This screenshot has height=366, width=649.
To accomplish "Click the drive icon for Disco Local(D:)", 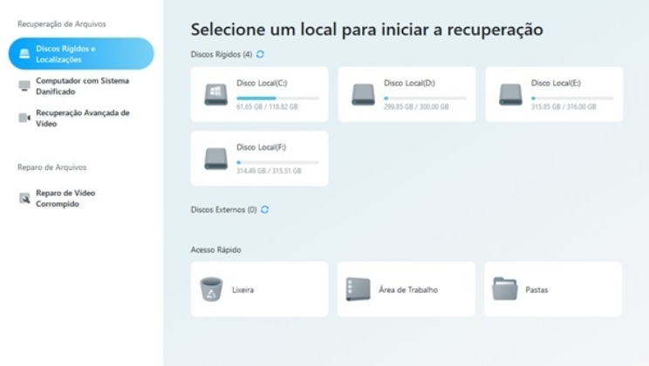I will [x=363, y=95].
